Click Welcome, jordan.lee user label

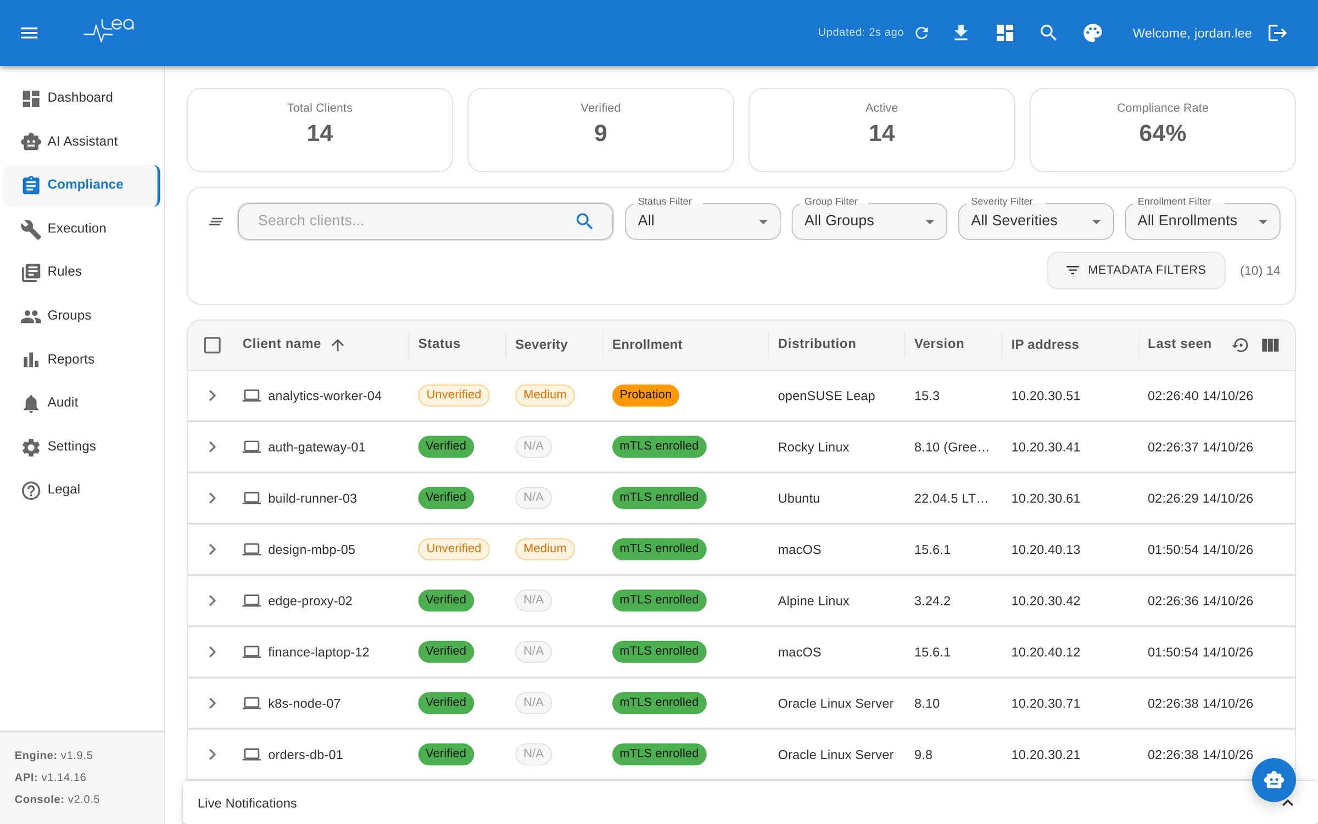pos(1192,34)
